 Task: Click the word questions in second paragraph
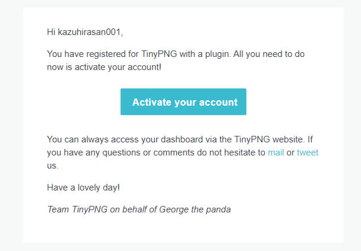click(121, 152)
